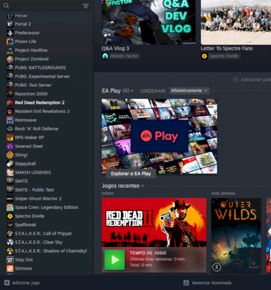271x290 pixels.
Task: Click the Retrowave game icon
Action: point(10,120)
